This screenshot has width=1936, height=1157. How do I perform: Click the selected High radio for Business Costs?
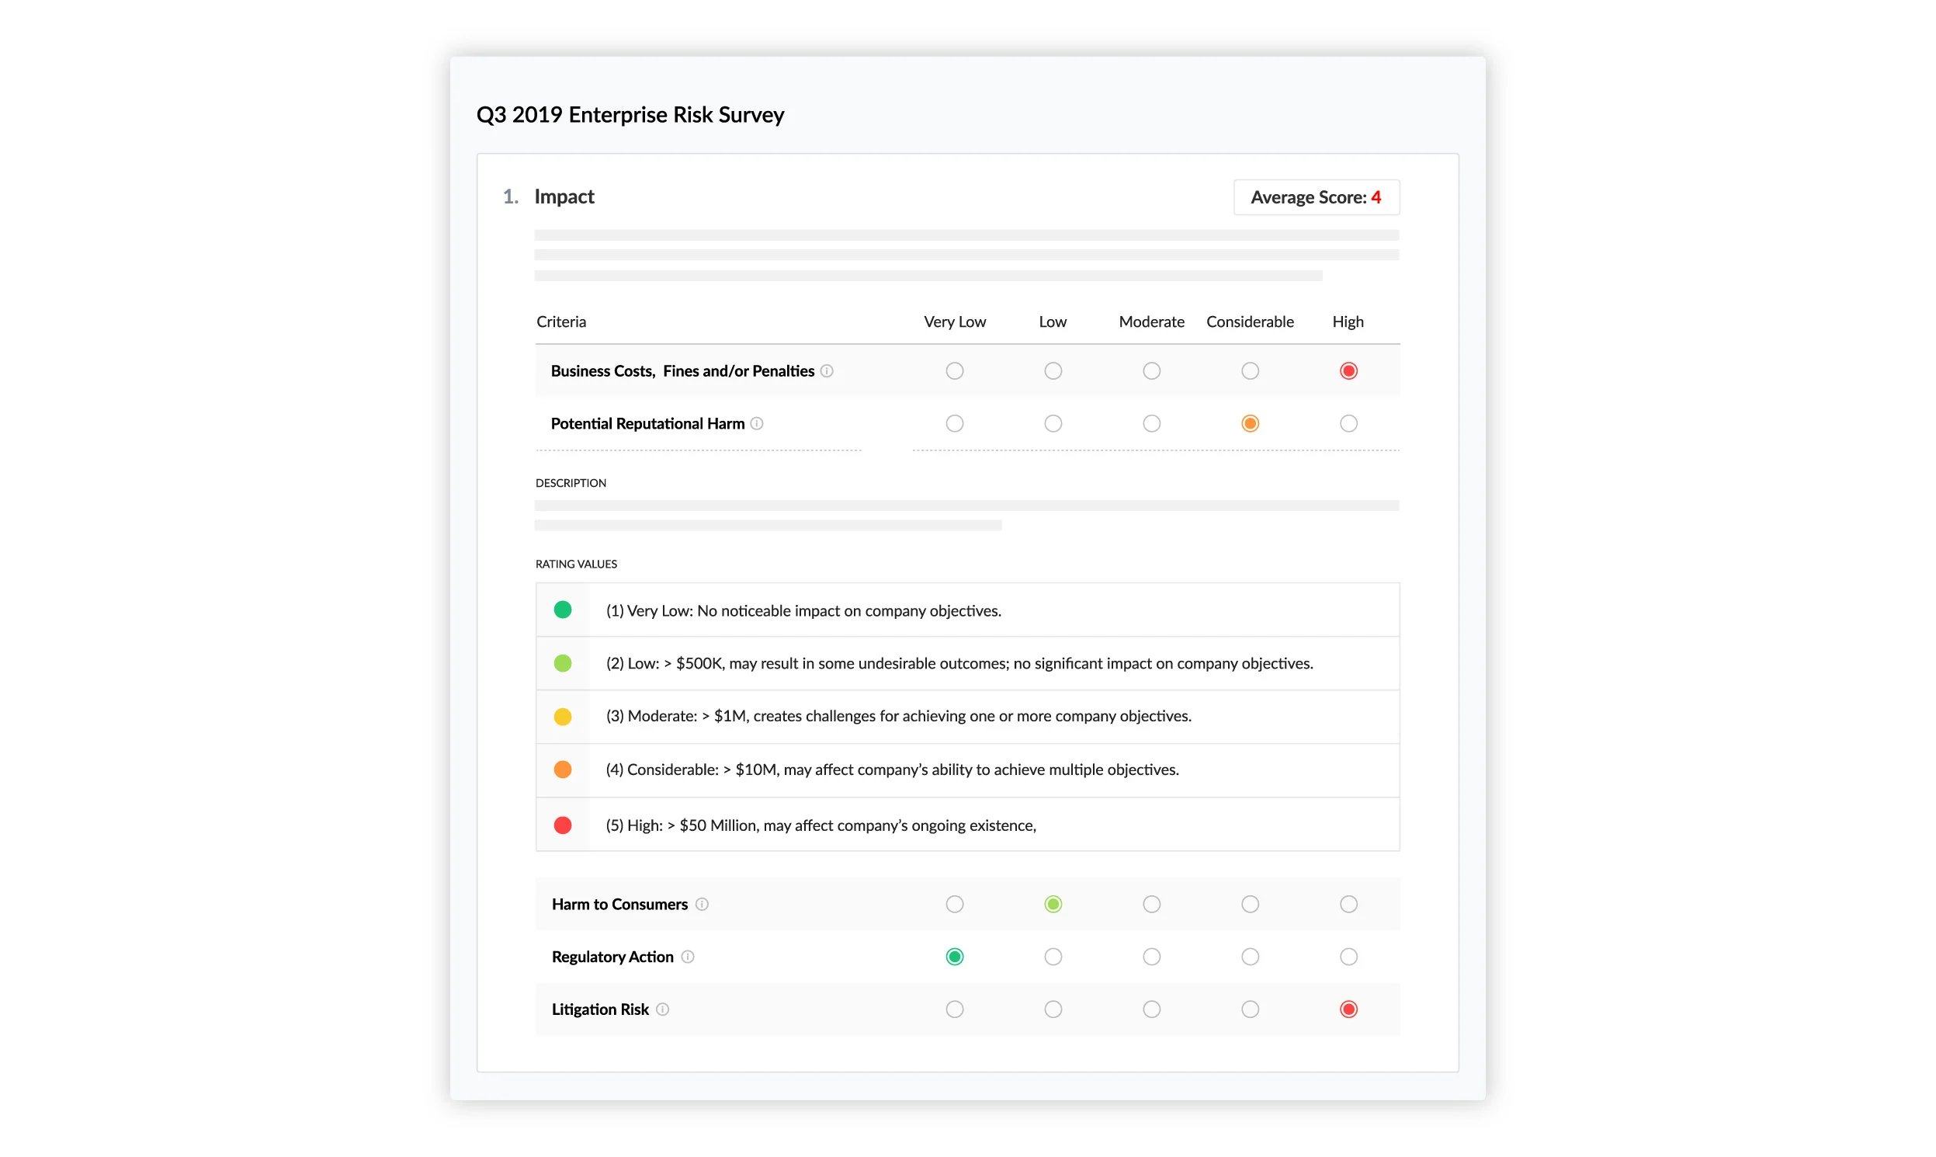[x=1349, y=371]
